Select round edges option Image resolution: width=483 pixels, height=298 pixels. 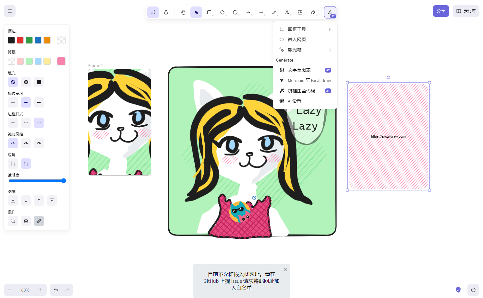point(26,164)
